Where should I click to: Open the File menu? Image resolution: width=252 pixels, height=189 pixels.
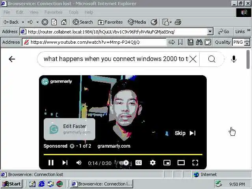click(x=7, y=12)
